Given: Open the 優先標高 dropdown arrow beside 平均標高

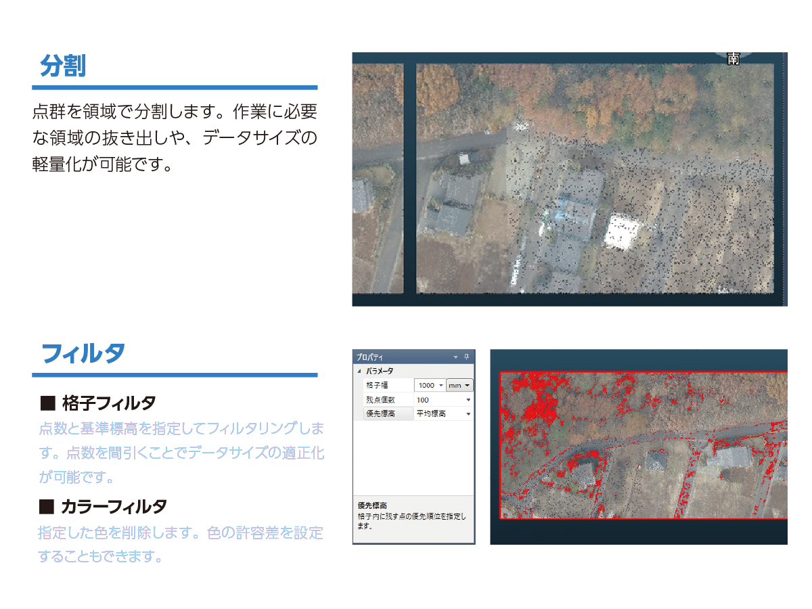Looking at the screenshot, I should click(468, 413).
